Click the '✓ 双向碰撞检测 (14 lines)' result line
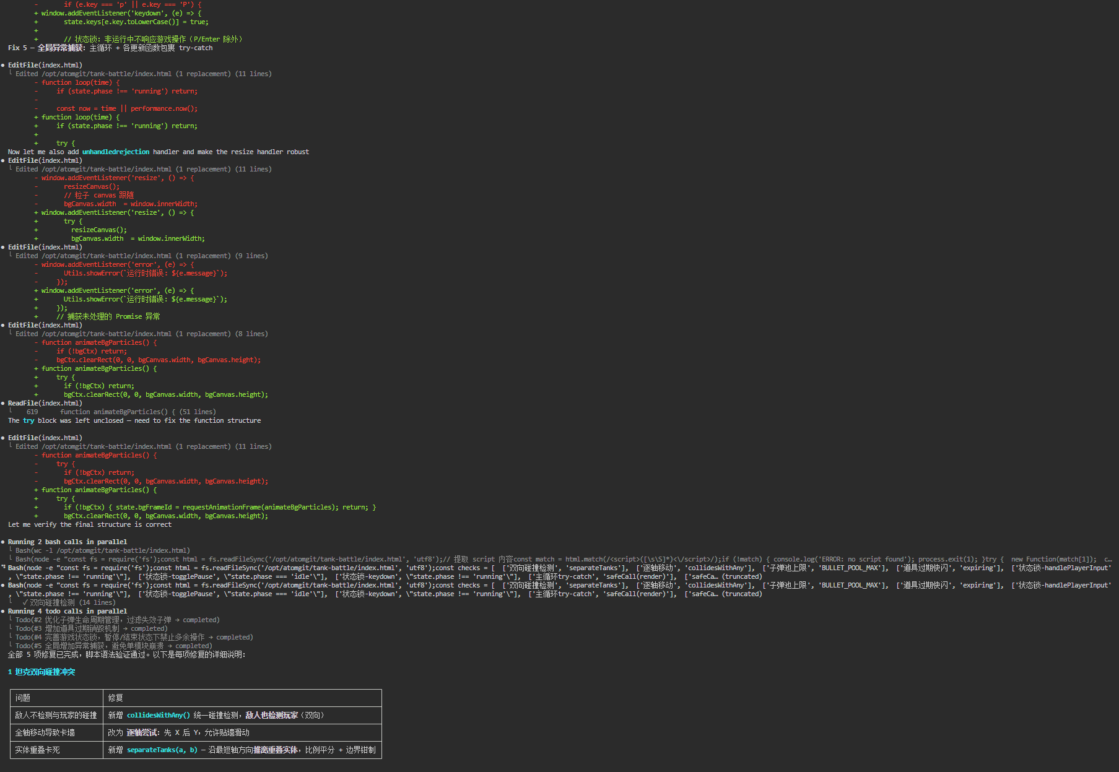This screenshot has width=1119, height=772. click(x=69, y=602)
